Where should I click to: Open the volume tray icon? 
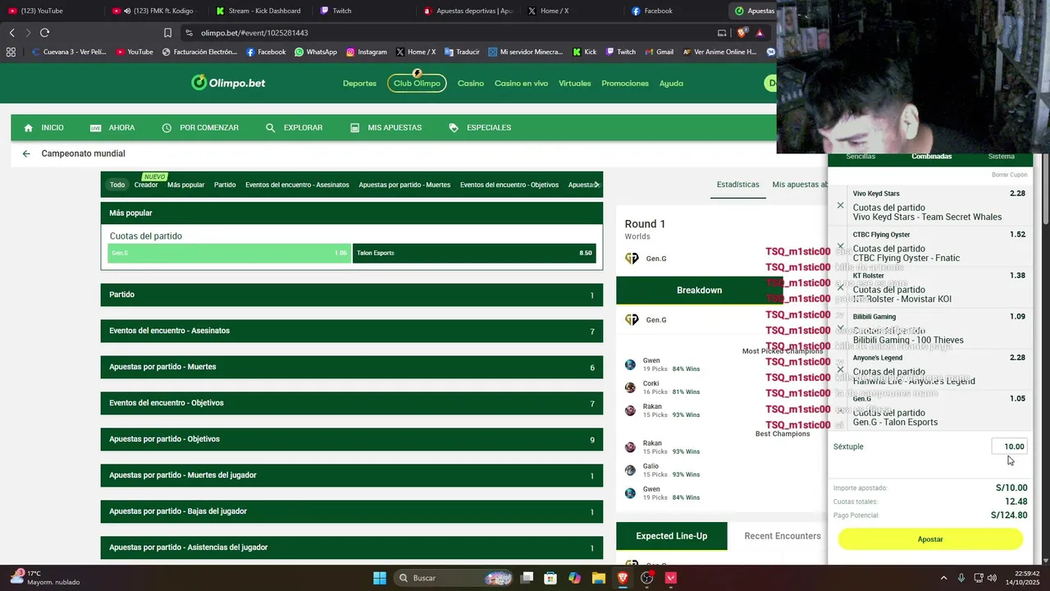(992, 578)
